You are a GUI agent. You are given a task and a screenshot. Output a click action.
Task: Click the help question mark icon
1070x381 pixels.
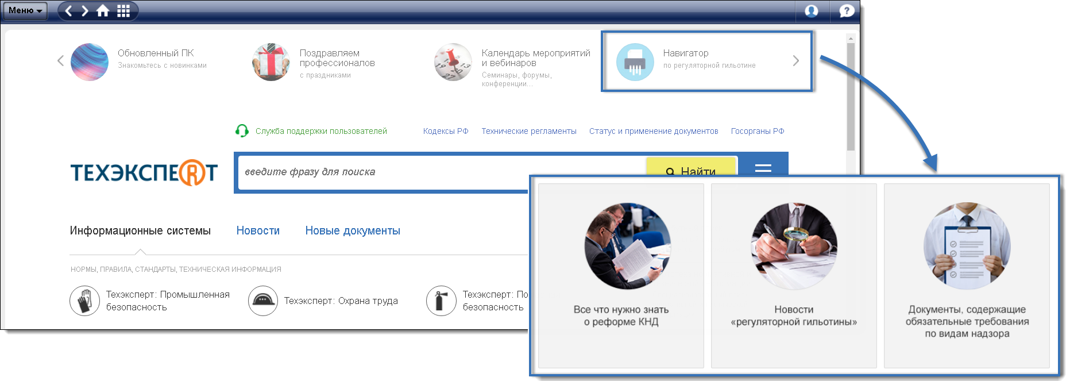point(847,11)
